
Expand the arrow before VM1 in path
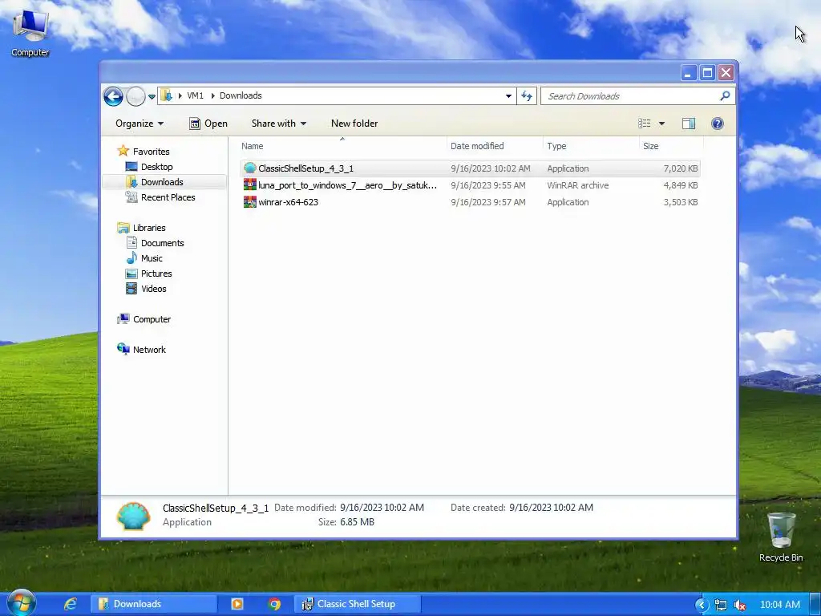pyautogui.click(x=180, y=96)
